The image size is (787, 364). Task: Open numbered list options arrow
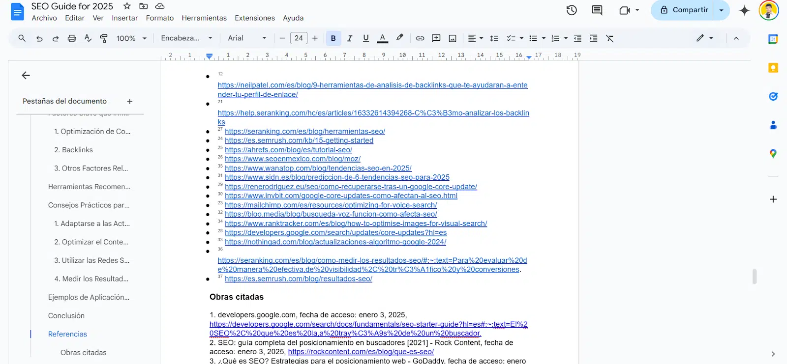tap(566, 38)
